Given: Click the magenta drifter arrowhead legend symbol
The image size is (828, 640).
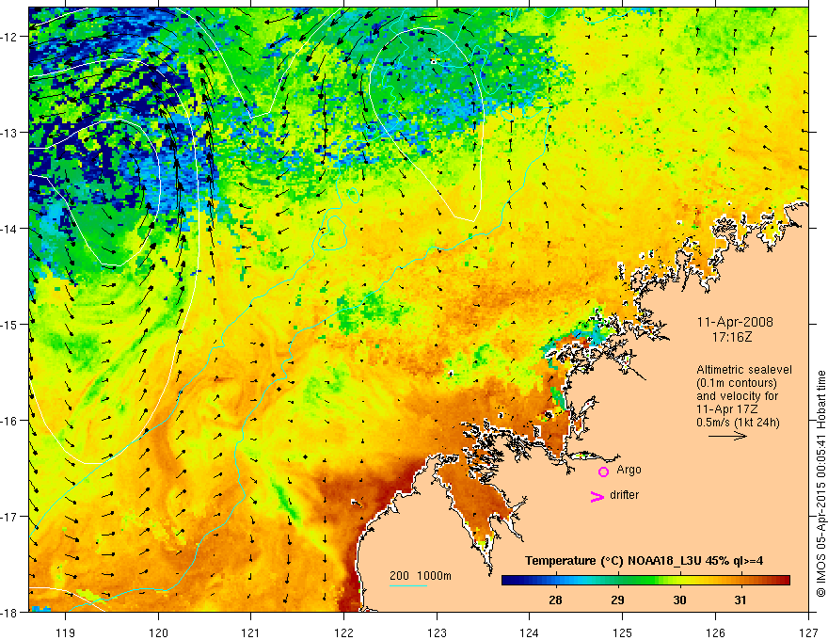Looking at the screenshot, I should (597, 497).
